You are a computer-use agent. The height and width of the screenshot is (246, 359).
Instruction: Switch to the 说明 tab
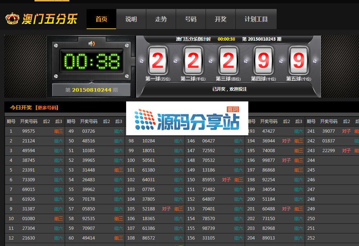click(131, 19)
